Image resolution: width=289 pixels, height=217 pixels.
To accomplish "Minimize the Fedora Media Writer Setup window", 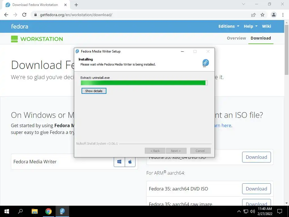I will point(182,51).
